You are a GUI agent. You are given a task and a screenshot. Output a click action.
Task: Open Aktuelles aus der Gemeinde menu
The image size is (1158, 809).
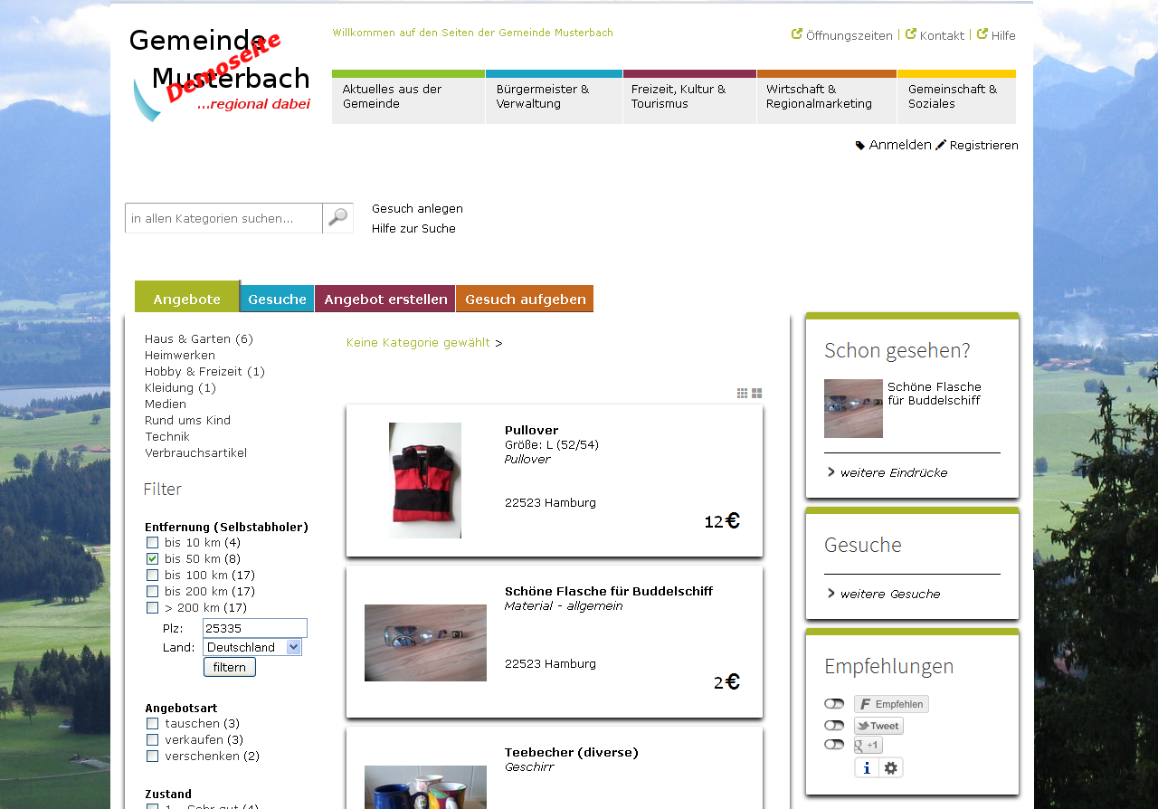coord(408,97)
